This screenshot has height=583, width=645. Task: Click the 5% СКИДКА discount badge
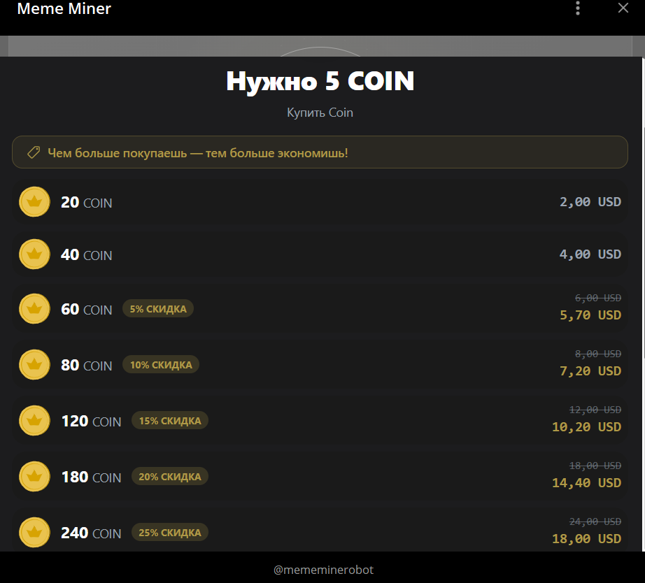point(158,309)
